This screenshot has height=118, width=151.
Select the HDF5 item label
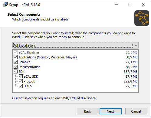click(x=28, y=86)
